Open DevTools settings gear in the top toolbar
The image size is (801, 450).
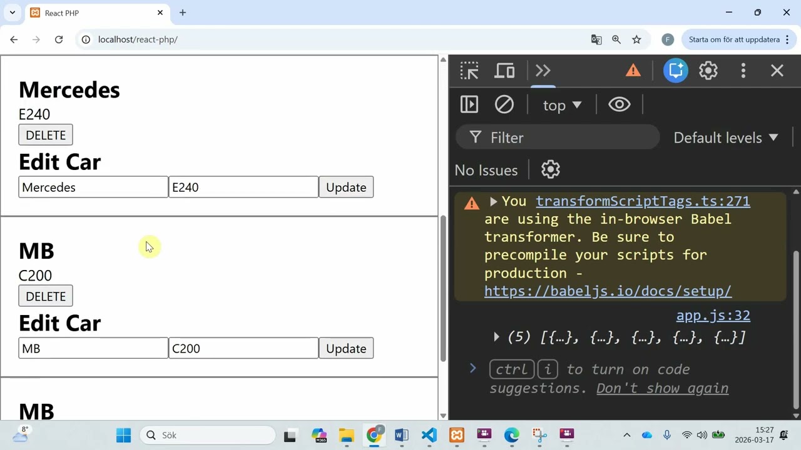(708, 71)
